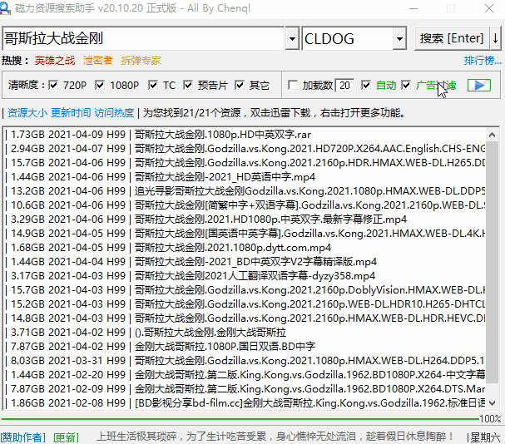Select the 15.7GB DoblyVision result row
The width and height of the screenshot is (505, 444).
point(245,290)
